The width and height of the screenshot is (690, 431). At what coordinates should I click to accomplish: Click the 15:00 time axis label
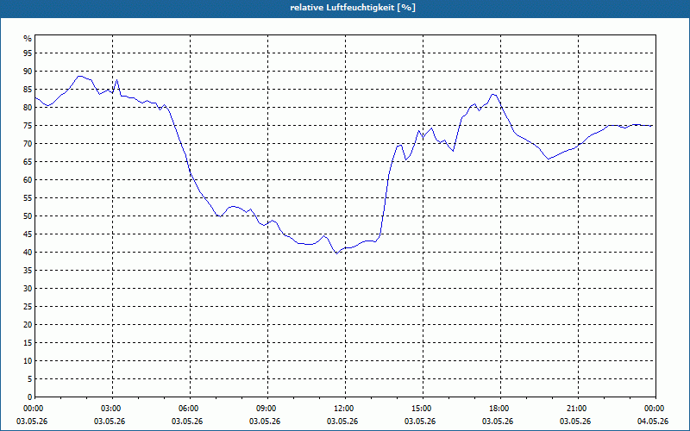(x=423, y=409)
